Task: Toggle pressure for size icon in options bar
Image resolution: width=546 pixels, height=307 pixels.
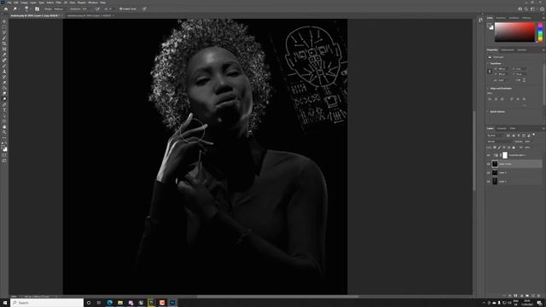Action: click(x=144, y=9)
